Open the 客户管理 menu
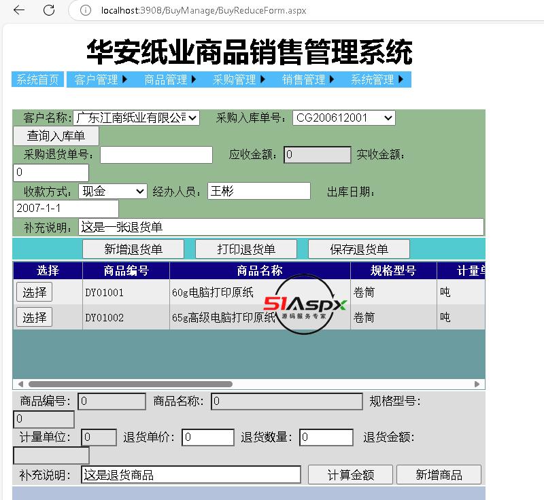 [x=101, y=79]
